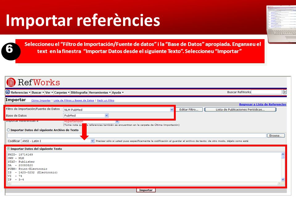Focus the Buscar RefWorks search field
The width and height of the screenshot is (296, 222).
click(x=266, y=92)
